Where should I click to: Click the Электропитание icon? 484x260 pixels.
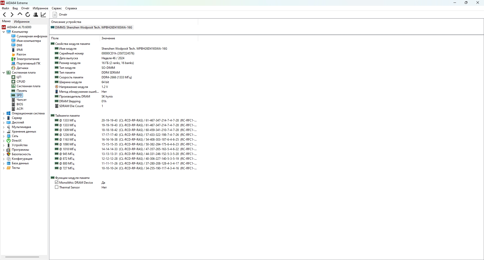[14, 59]
